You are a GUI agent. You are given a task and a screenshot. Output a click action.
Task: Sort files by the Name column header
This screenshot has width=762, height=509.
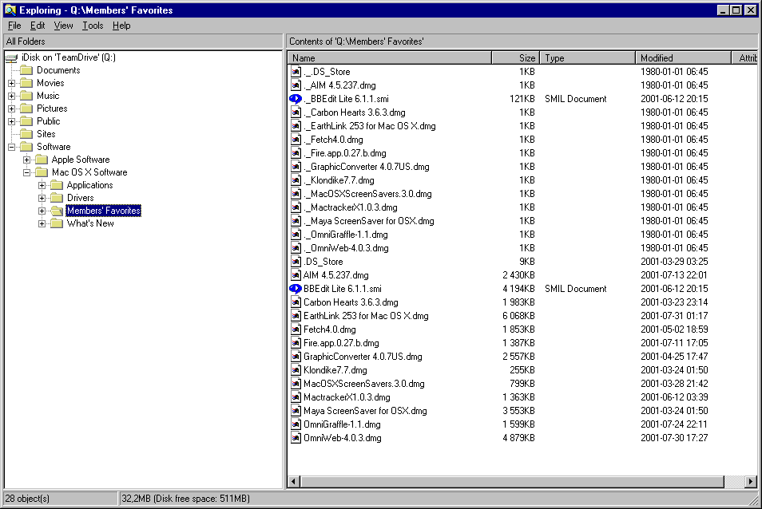pos(390,58)
